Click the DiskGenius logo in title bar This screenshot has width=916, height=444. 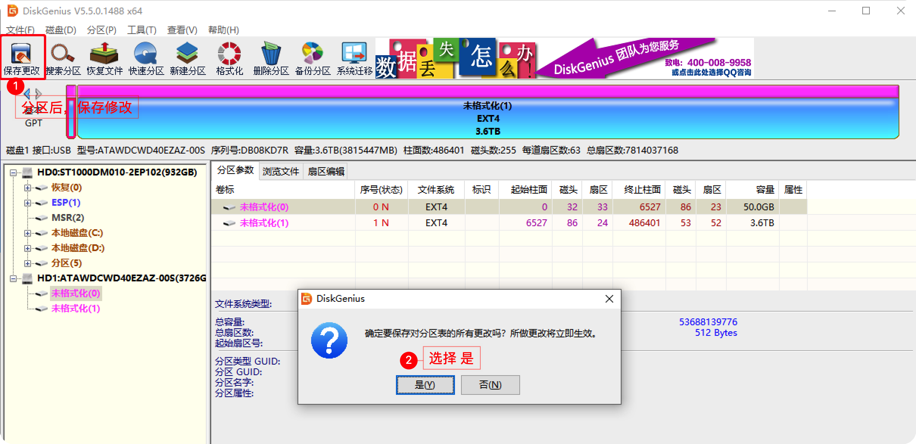[12, 11]
